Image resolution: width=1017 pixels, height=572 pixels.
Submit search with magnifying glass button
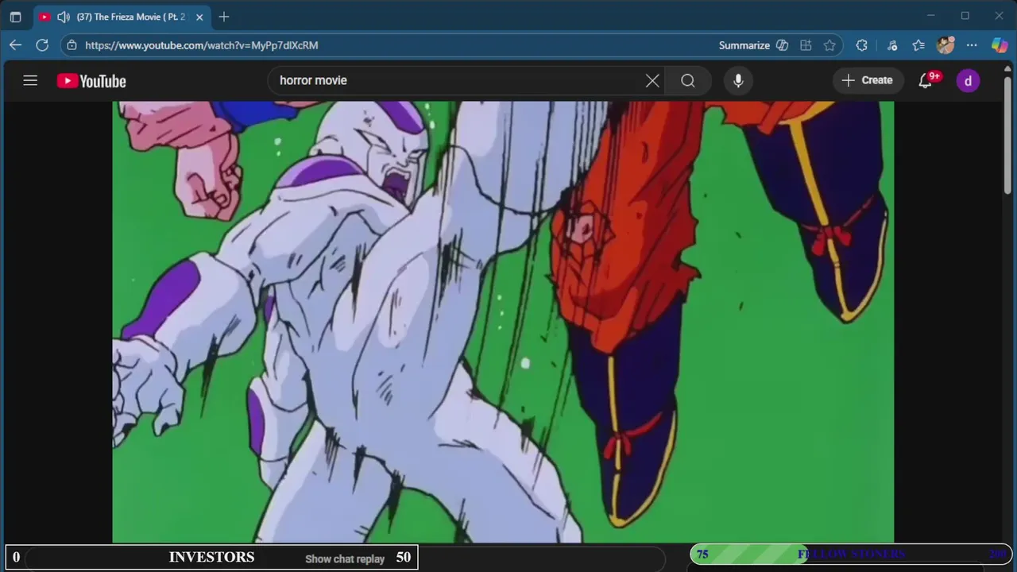click(x=688, y=80)
